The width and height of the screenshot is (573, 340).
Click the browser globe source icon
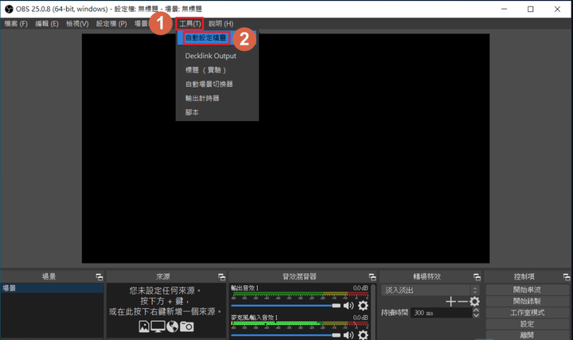tap(173, 326)
